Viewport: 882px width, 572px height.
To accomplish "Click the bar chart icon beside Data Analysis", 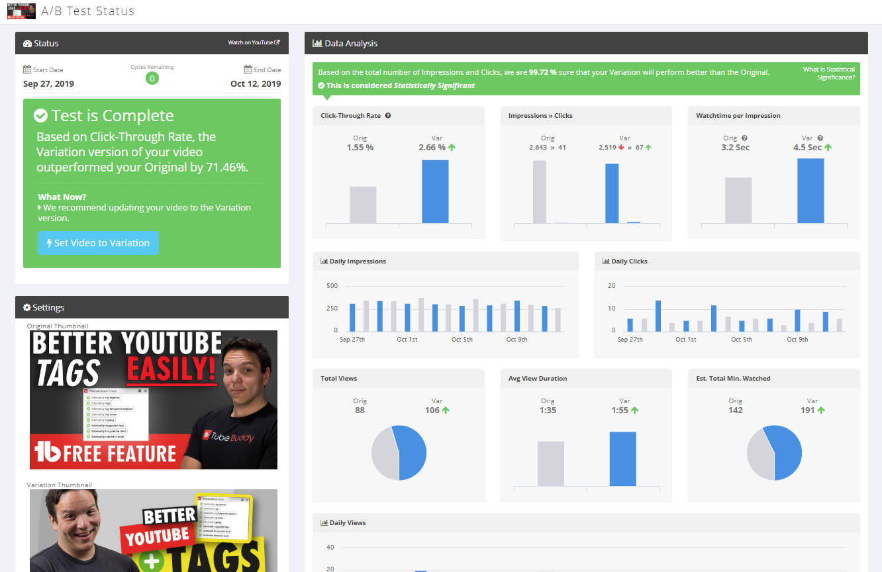I will coord(317,44).
